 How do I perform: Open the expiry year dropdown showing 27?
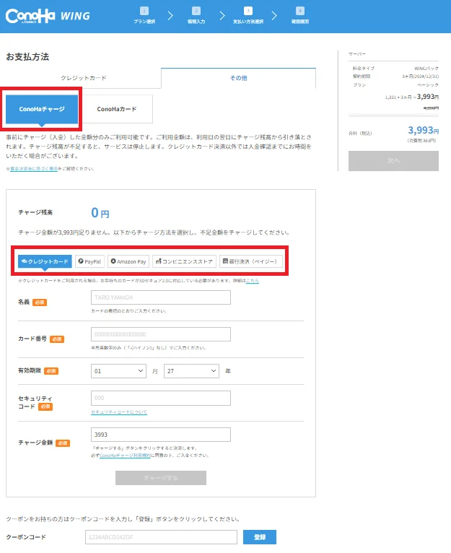191,371
